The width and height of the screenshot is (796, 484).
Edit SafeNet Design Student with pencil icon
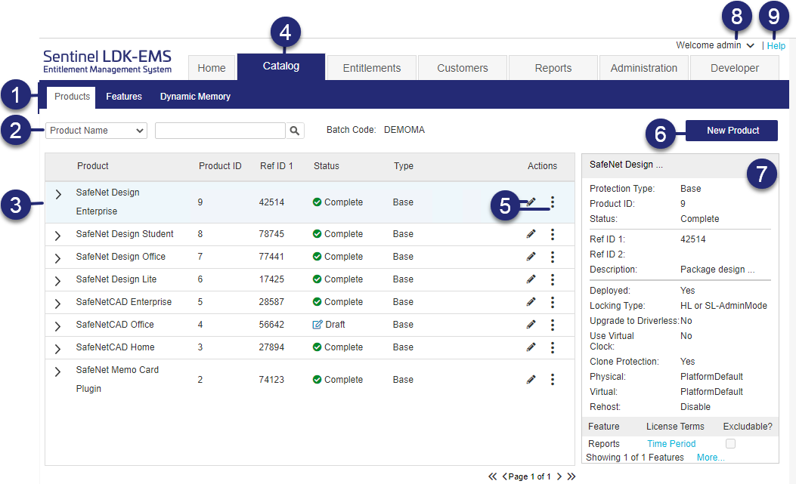click(531, 234)
